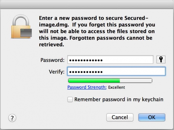Enable Remember password in my keychain checkbox
174x130 pixels.
point(70,99)
